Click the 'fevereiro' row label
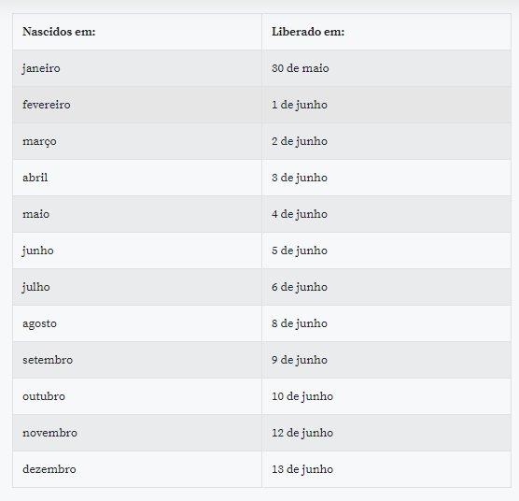 click(47, 105)
